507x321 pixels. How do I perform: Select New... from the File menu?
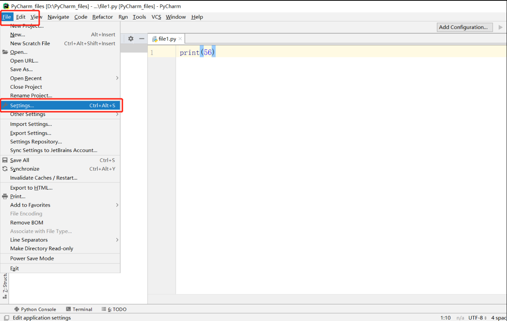point(60,34)
